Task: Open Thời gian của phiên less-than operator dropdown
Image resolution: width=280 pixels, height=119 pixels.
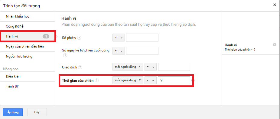Action: [151, 80]
